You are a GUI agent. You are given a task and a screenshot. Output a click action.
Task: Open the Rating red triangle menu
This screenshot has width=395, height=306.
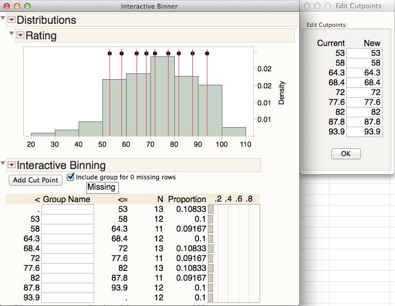[20, 36]
